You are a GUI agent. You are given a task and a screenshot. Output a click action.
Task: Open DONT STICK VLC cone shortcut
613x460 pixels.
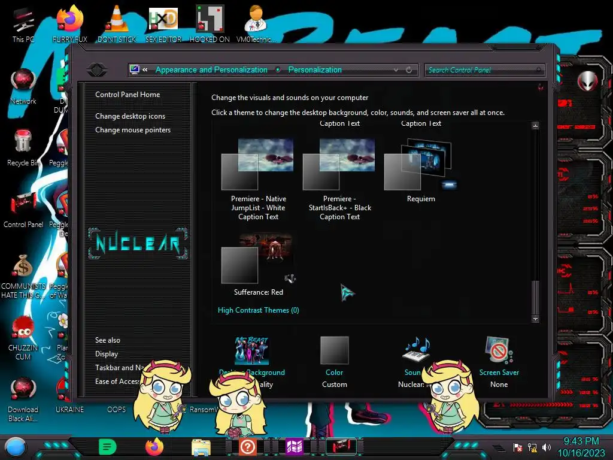coord(117,24)
